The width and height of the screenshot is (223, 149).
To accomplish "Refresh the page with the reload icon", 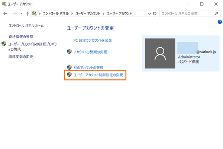I will click(155, 14).
